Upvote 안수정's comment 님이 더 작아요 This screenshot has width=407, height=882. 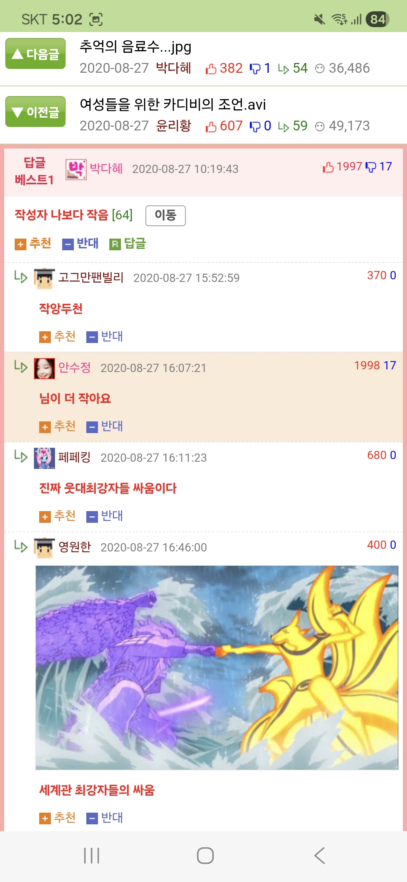coord(57,426)
